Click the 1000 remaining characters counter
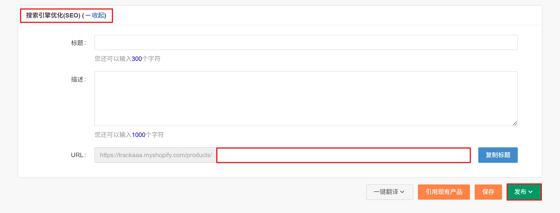560x213 pixels. [139, 135]
